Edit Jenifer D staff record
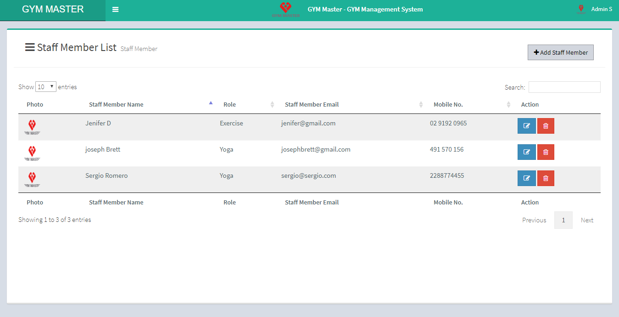The height and width of the screenshot is (317, 619). pos(526,126)
